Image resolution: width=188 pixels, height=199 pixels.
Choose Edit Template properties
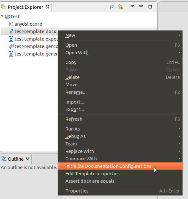tap(120, 174)
